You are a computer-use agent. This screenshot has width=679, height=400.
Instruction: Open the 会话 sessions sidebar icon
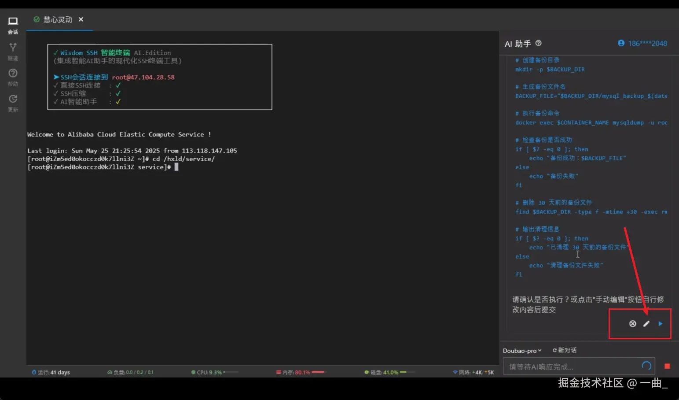coord(13,26)
